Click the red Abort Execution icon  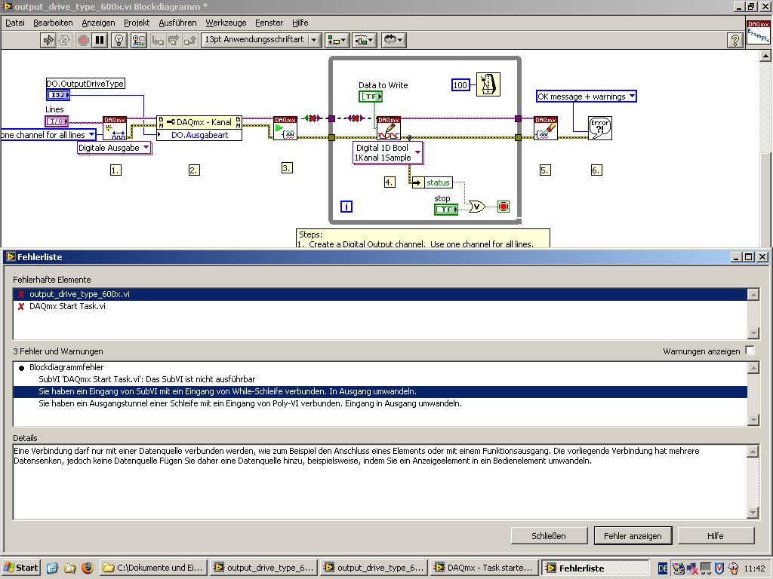[x=83, y=41]
